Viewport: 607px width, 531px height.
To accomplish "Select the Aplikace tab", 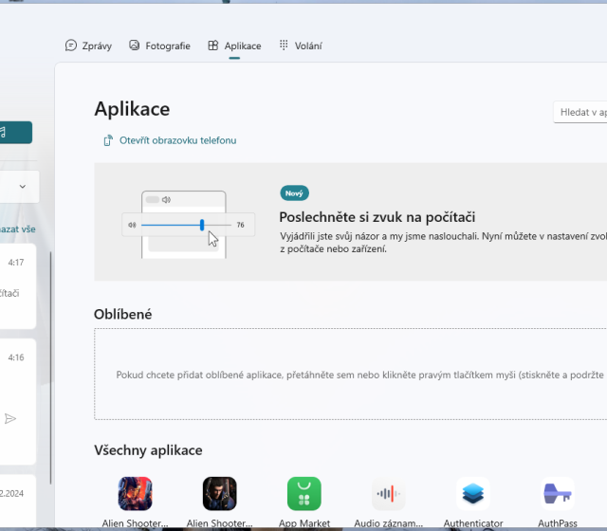I will 234,46.
